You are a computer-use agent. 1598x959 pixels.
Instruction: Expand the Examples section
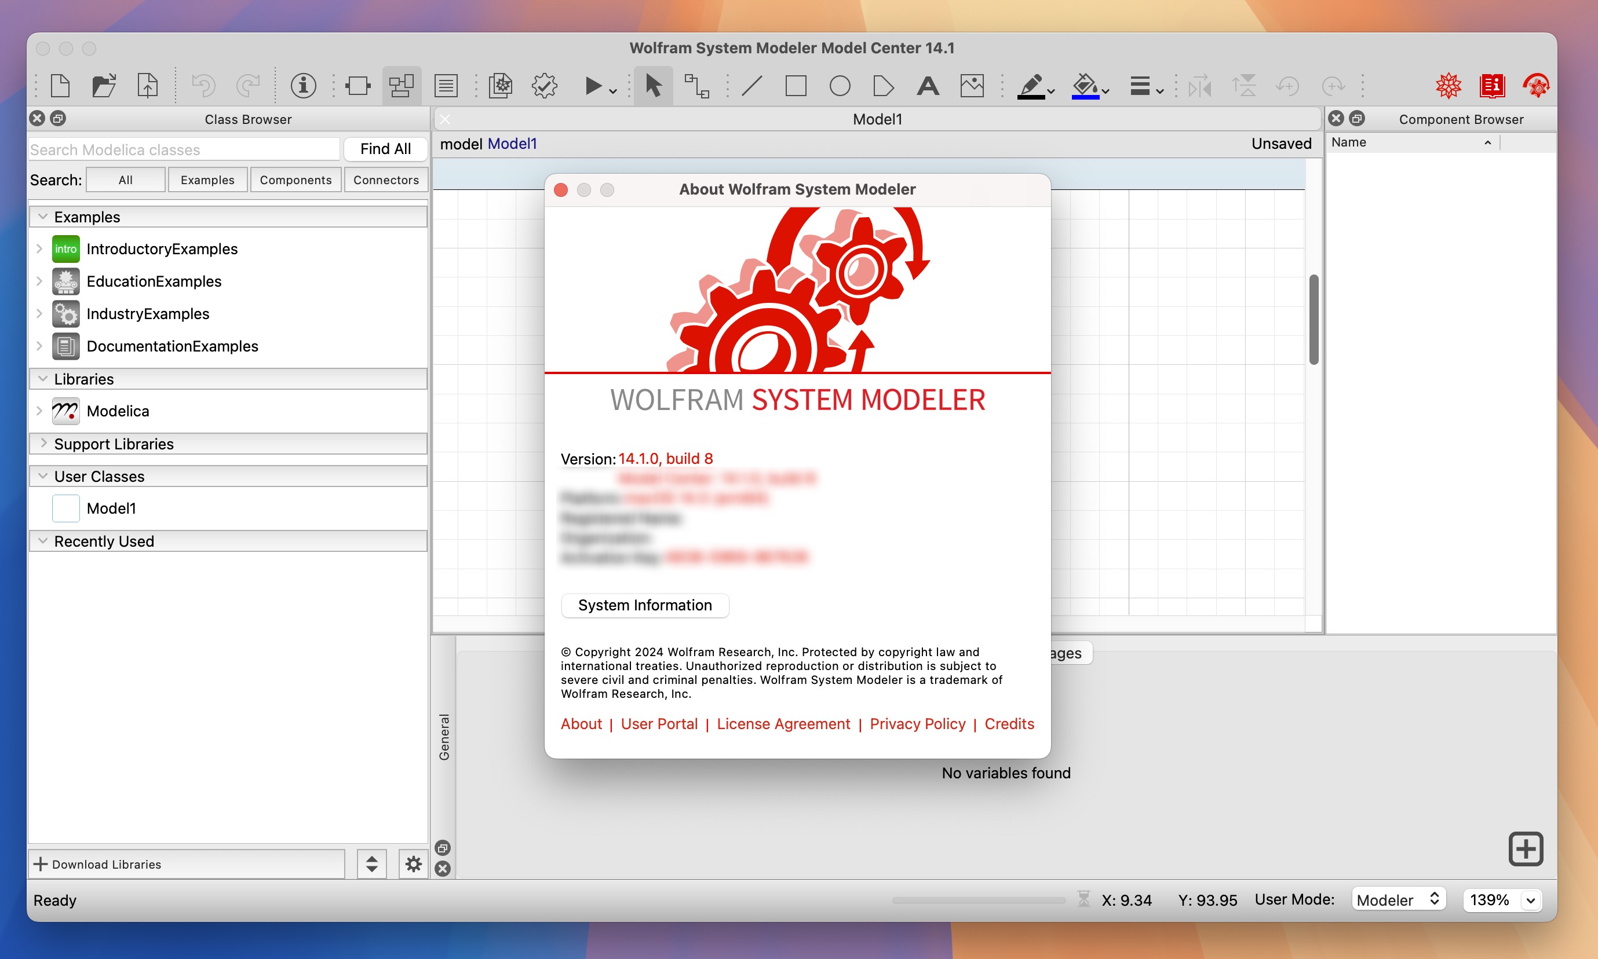42,215
